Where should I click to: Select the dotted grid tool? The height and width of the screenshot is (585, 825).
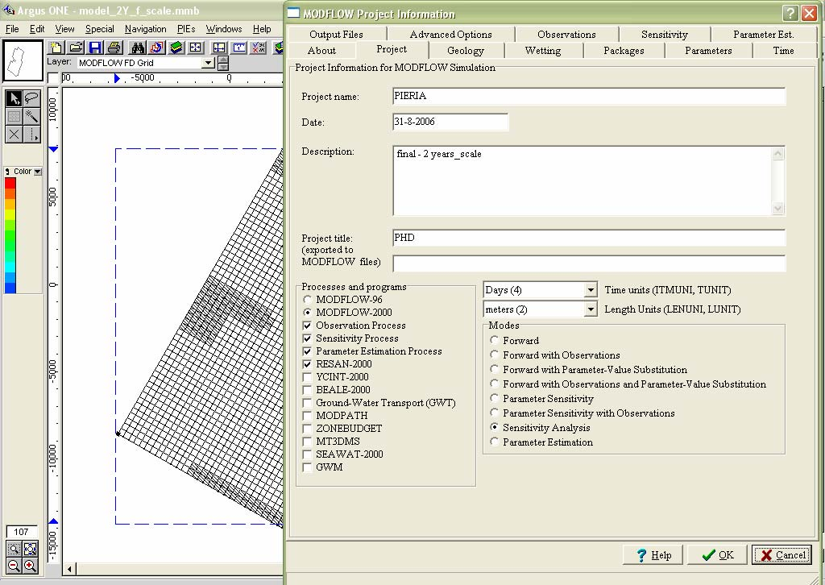coord(15,116)
